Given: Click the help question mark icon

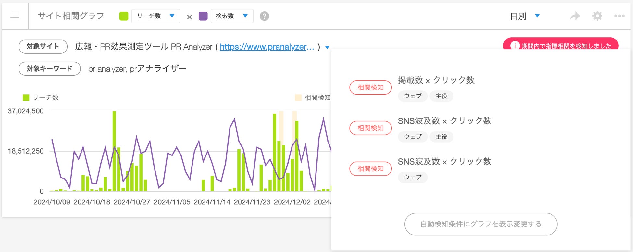Looking at the screenshot, I should pyautogui.click(x=264, y=16).
